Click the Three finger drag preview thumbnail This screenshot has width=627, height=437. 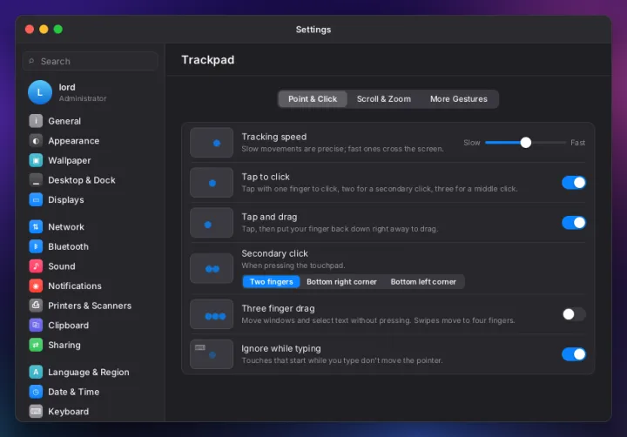pos(212,314)
